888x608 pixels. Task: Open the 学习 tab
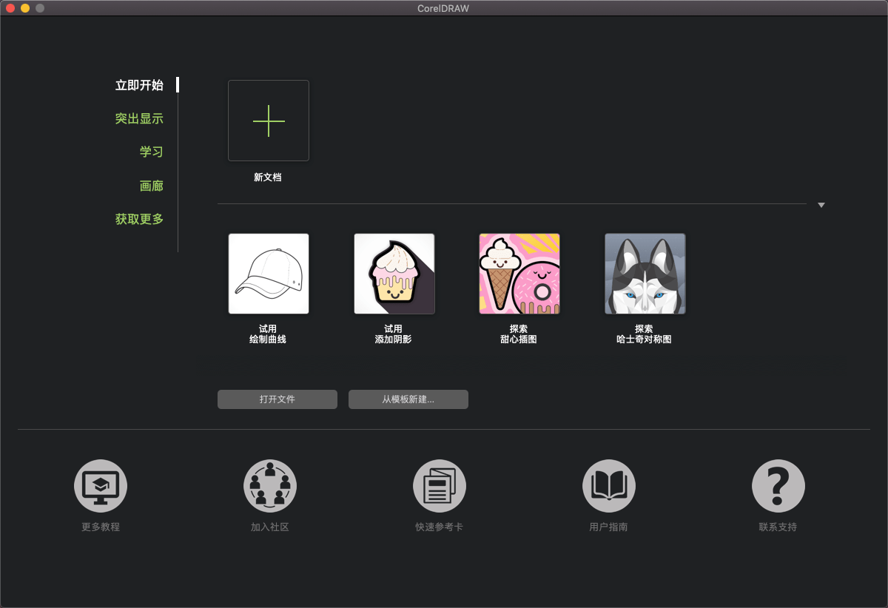151,152
